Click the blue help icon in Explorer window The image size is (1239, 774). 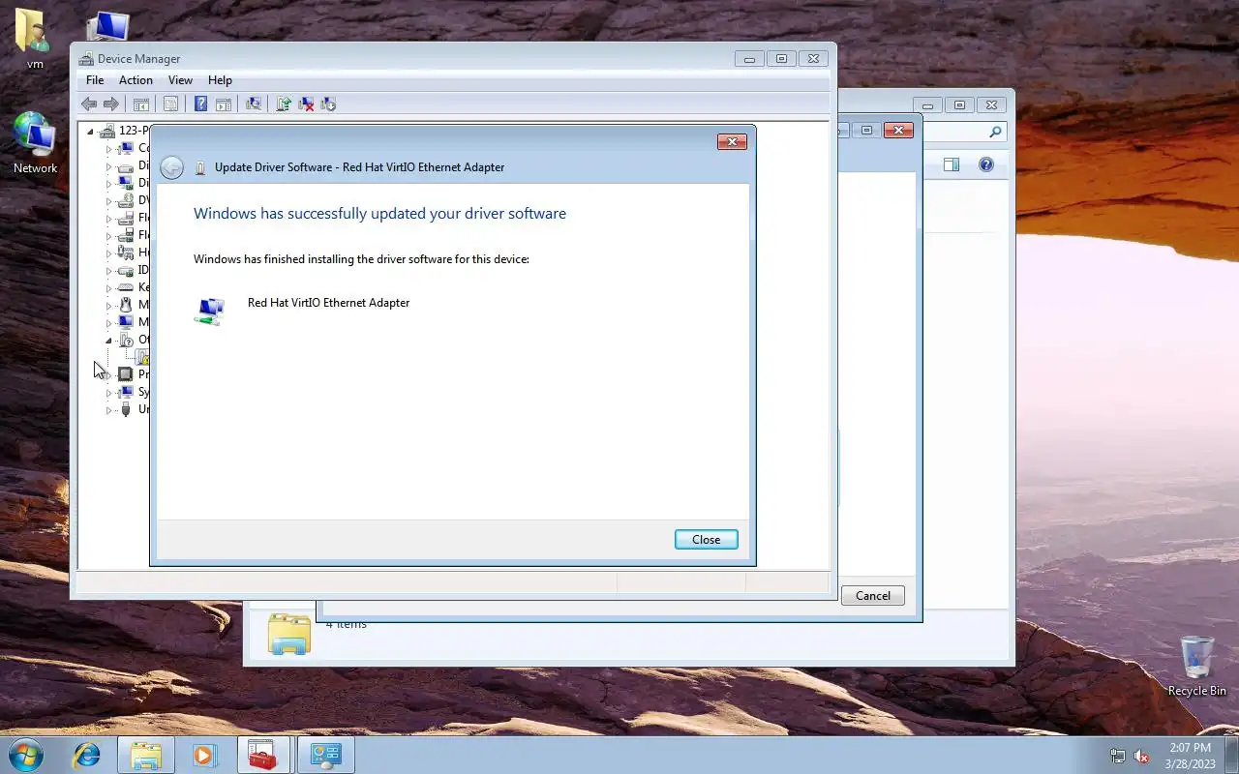coord(986,164)
